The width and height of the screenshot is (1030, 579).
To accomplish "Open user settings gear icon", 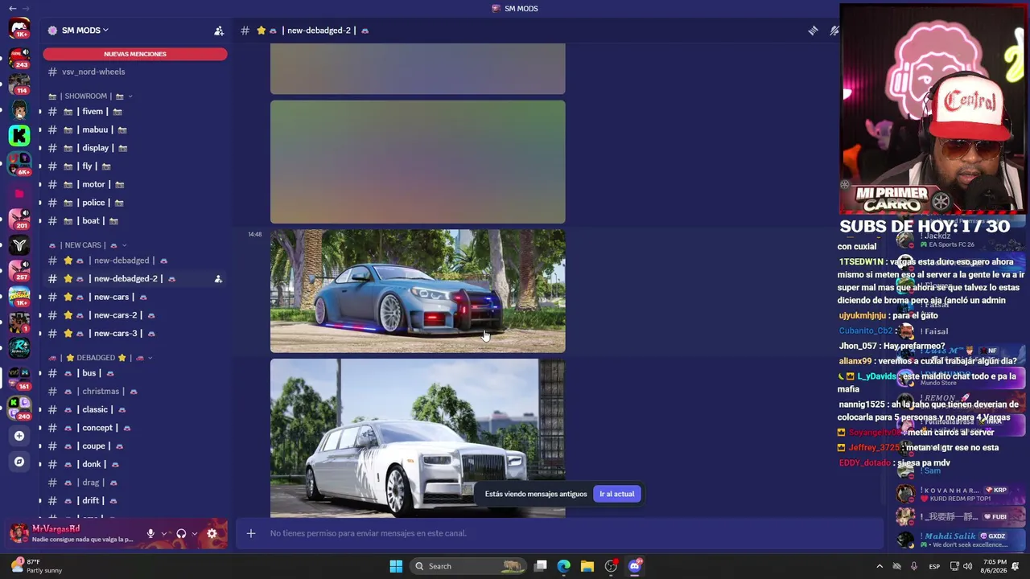I will [212, 533].
